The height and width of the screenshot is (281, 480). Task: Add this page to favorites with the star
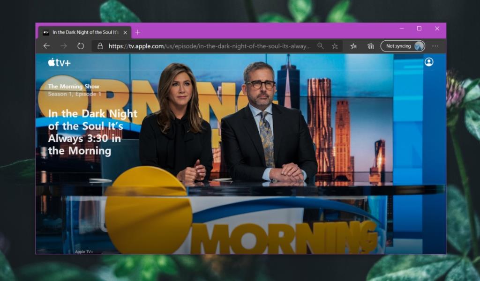335,46
